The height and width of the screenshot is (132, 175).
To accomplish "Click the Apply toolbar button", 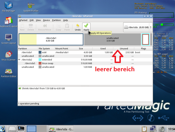I will click(86, 27).
